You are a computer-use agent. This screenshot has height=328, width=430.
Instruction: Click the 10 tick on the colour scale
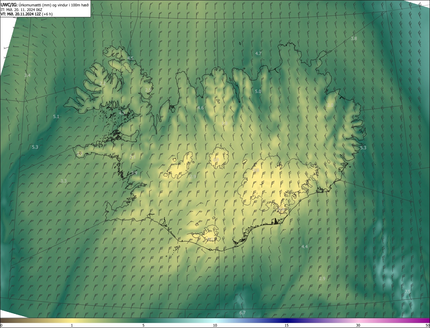(x=215, y=325)
